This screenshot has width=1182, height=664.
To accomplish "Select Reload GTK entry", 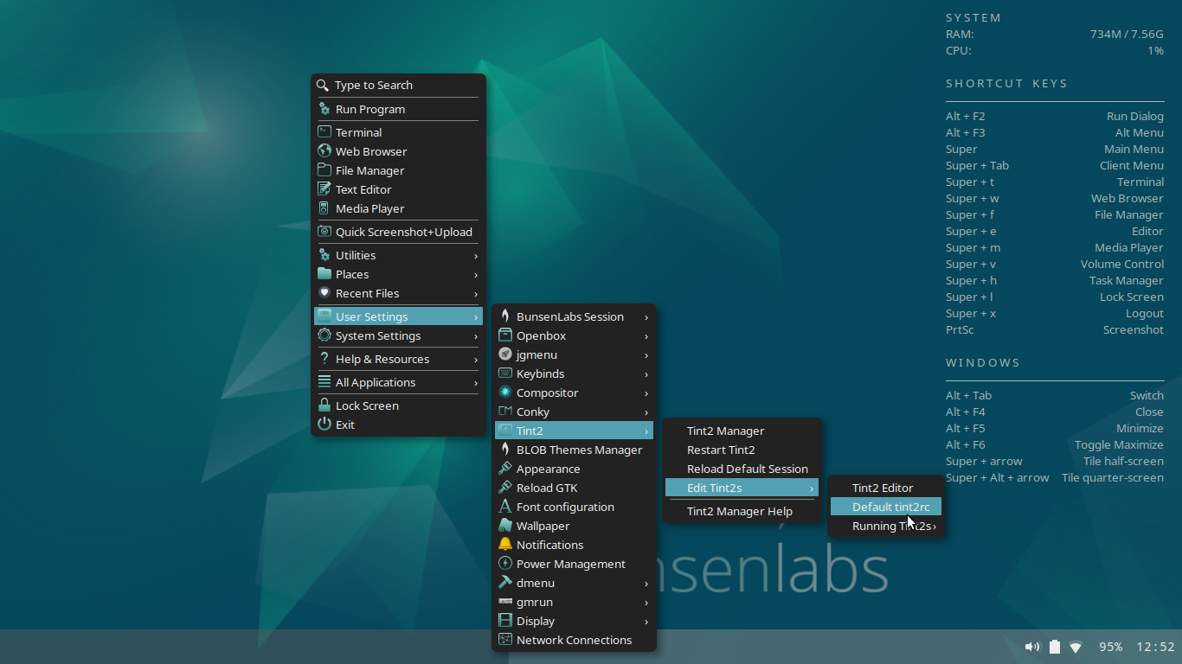I will point(574,488).
